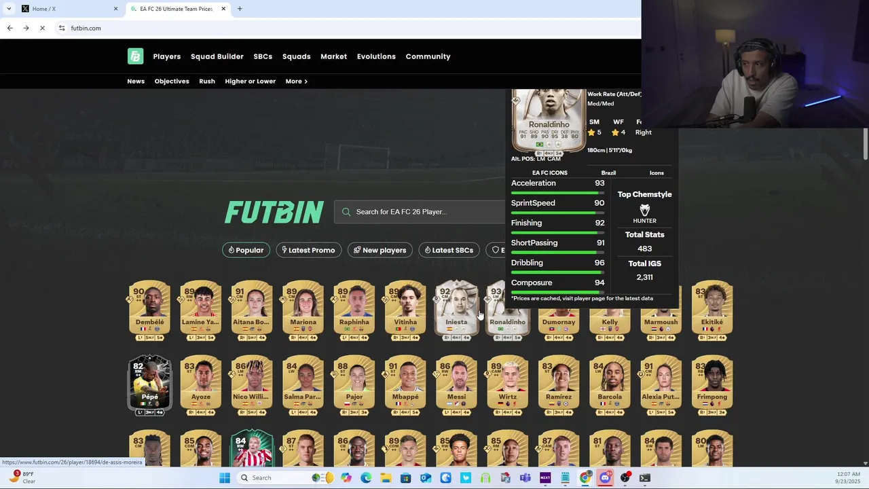Open the Salma Paralluelo 84 card

[303, 385]
